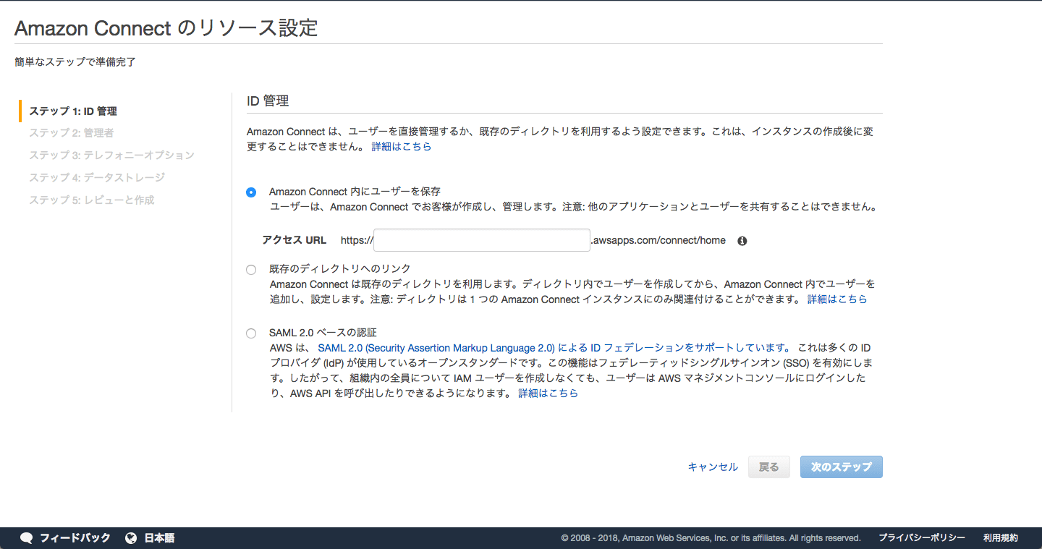Go to ステップ 2: 管理者
The image size is (1042, 549).
72,133
